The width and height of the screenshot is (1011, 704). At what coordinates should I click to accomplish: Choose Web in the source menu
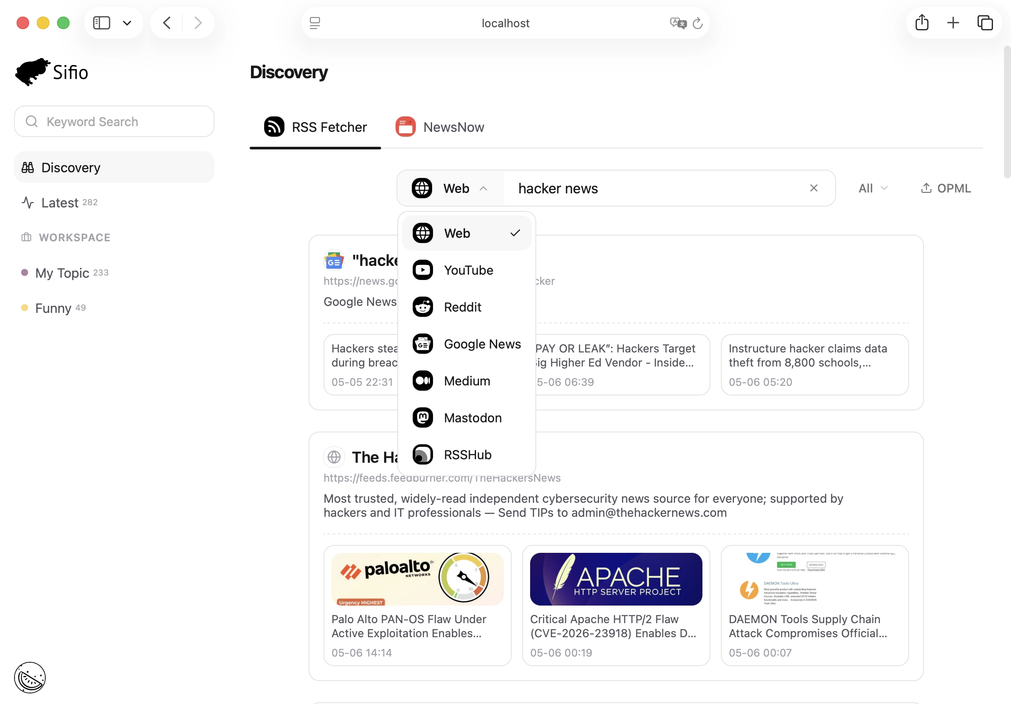(x=467, y=233)
